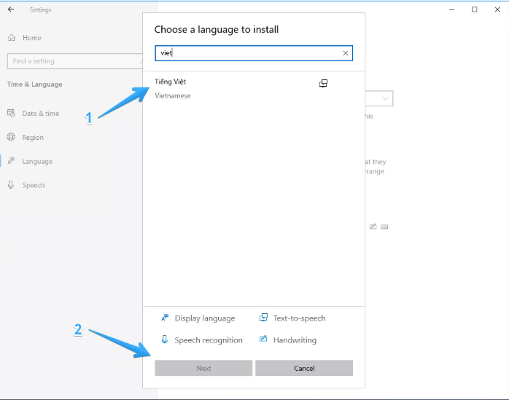Close the Settings window
The width and height of the screenshot is (509, 400).
tap(497, 9)
